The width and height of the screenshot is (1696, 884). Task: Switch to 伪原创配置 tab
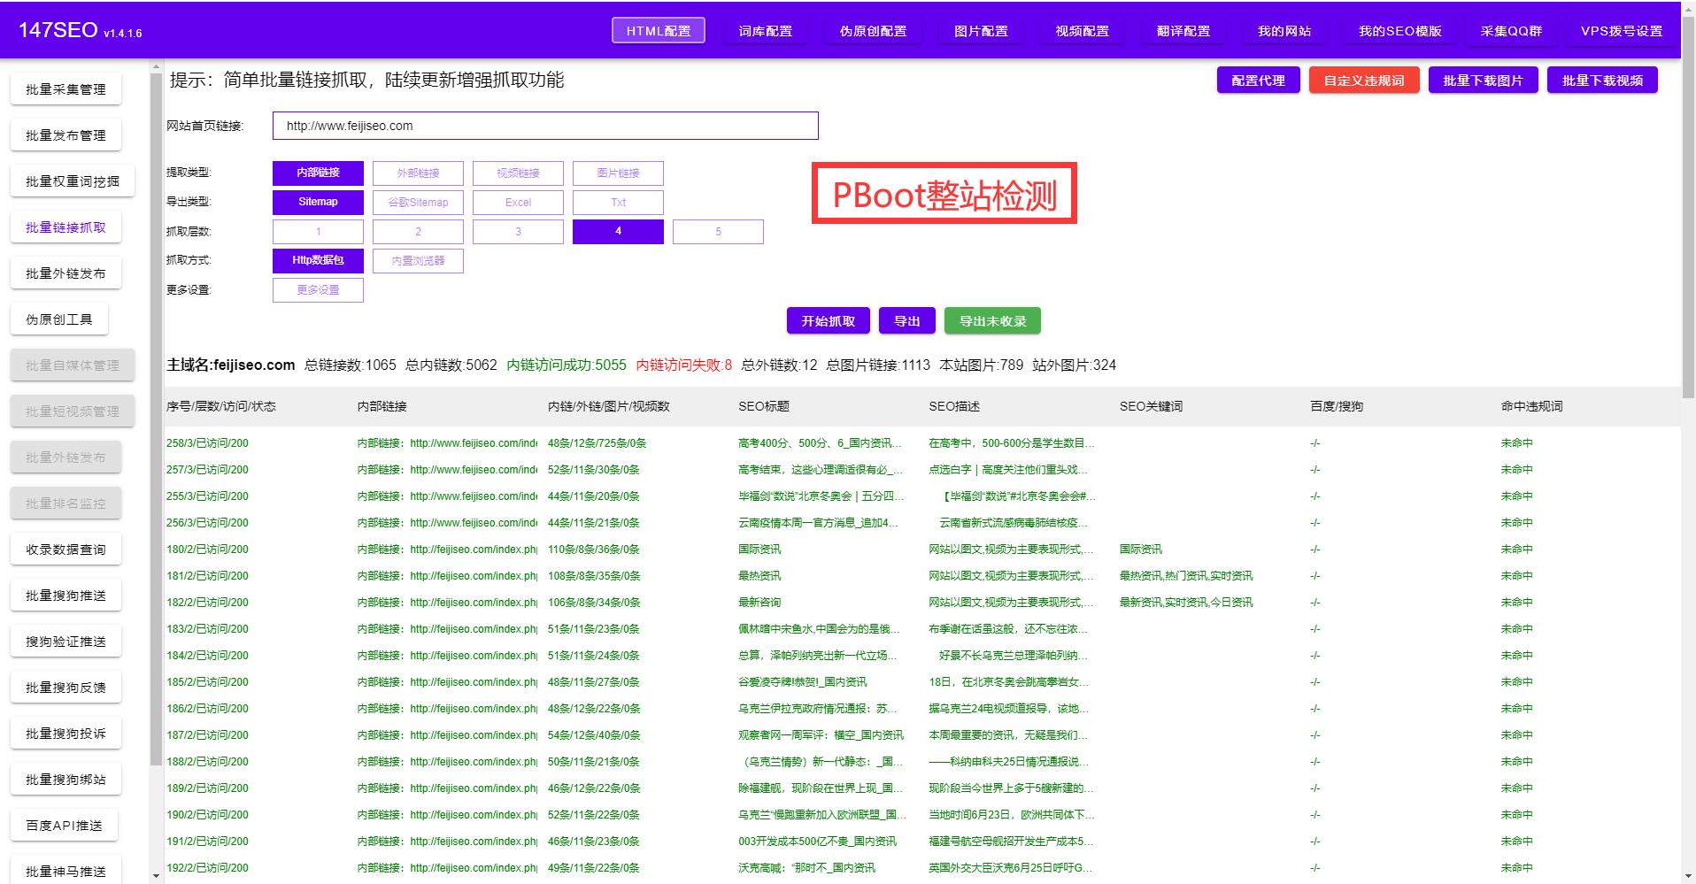pos(874,31)
